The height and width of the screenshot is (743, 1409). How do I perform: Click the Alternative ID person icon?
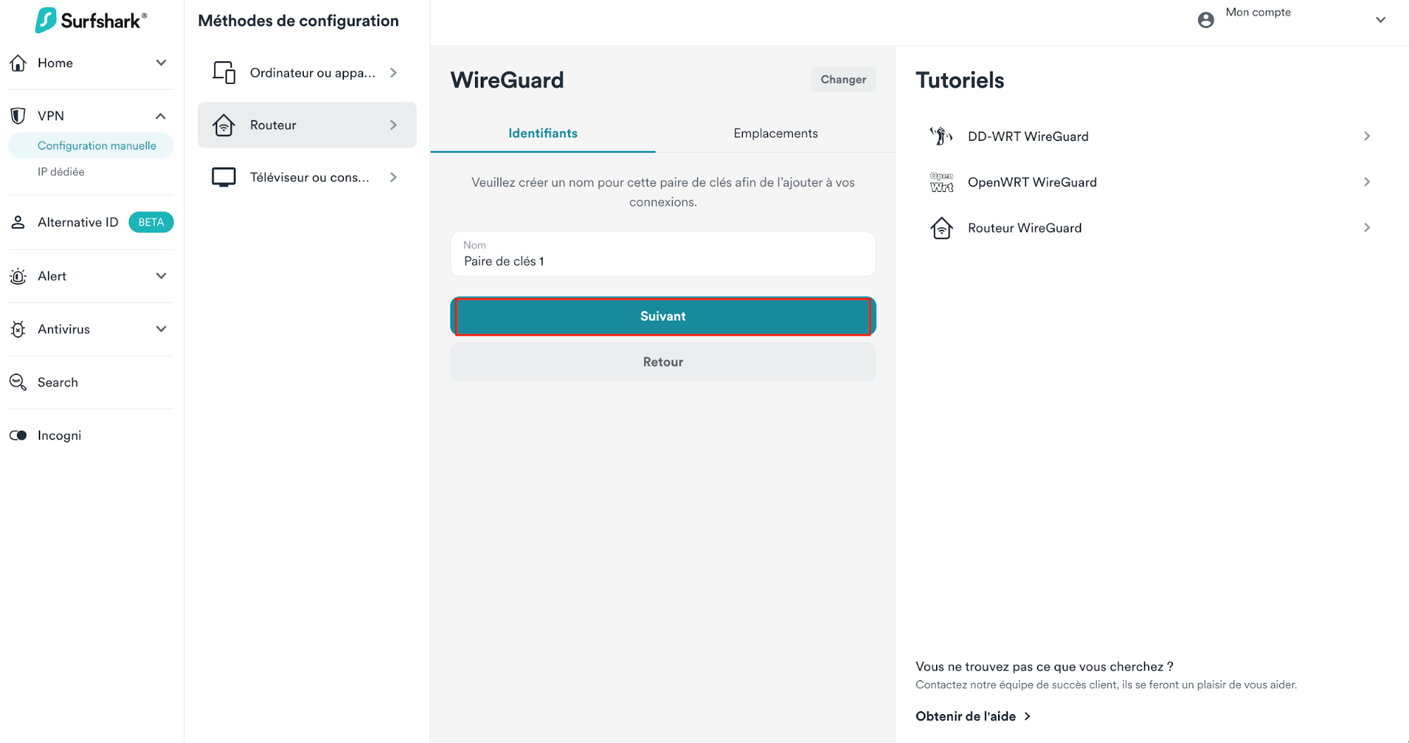[18, 222]
